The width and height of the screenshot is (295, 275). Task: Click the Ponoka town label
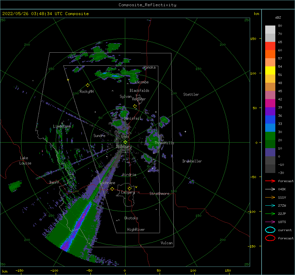pyautogui.click(x=149, y=67)
